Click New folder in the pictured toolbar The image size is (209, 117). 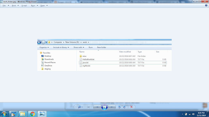click(102, 47)
